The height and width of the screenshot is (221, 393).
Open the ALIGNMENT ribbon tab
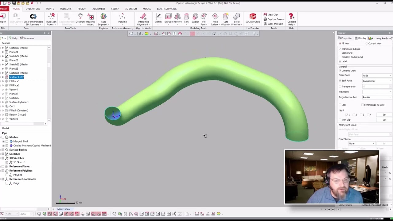click(99, 9)
